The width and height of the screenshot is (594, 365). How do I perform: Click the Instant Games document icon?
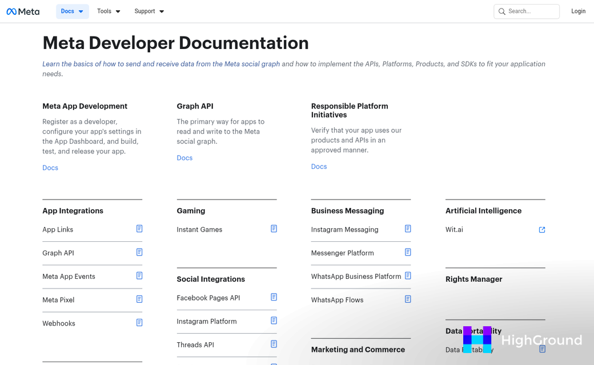[274, 229]
